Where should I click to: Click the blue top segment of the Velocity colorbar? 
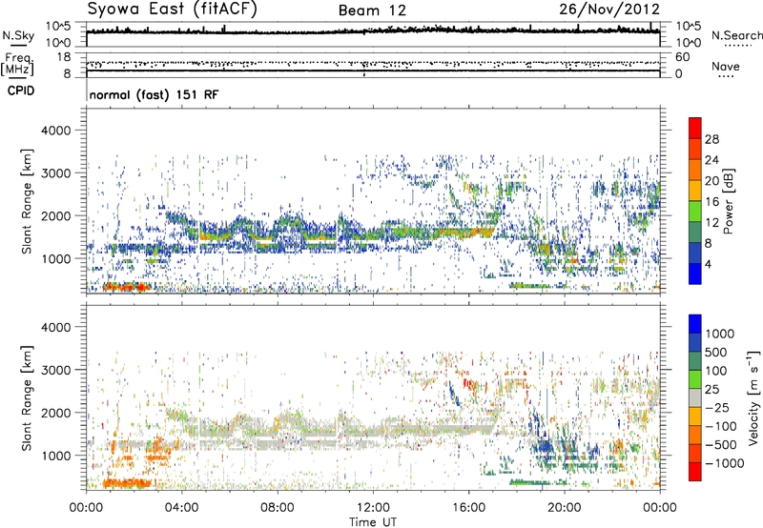tap(695, 324)
